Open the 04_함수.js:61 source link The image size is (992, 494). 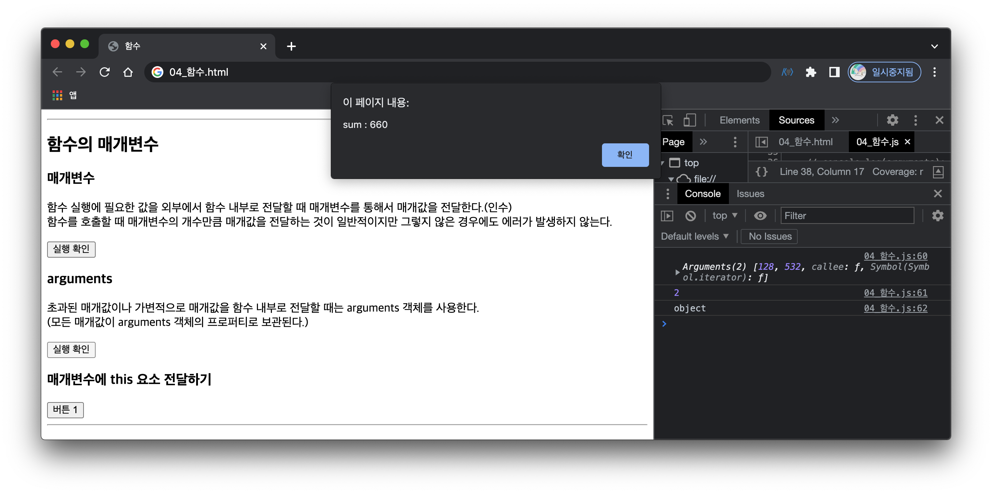point(895,293)
